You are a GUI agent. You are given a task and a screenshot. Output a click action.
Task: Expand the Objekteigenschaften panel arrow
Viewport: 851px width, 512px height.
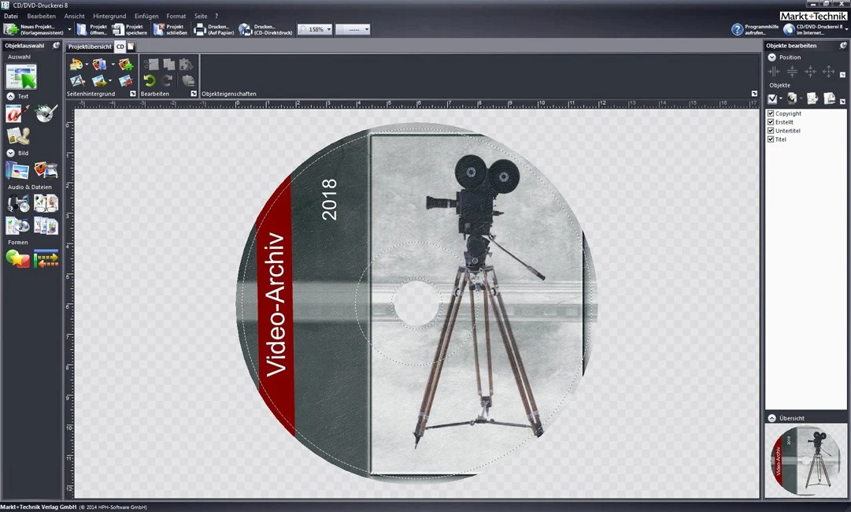click(754, 94)
